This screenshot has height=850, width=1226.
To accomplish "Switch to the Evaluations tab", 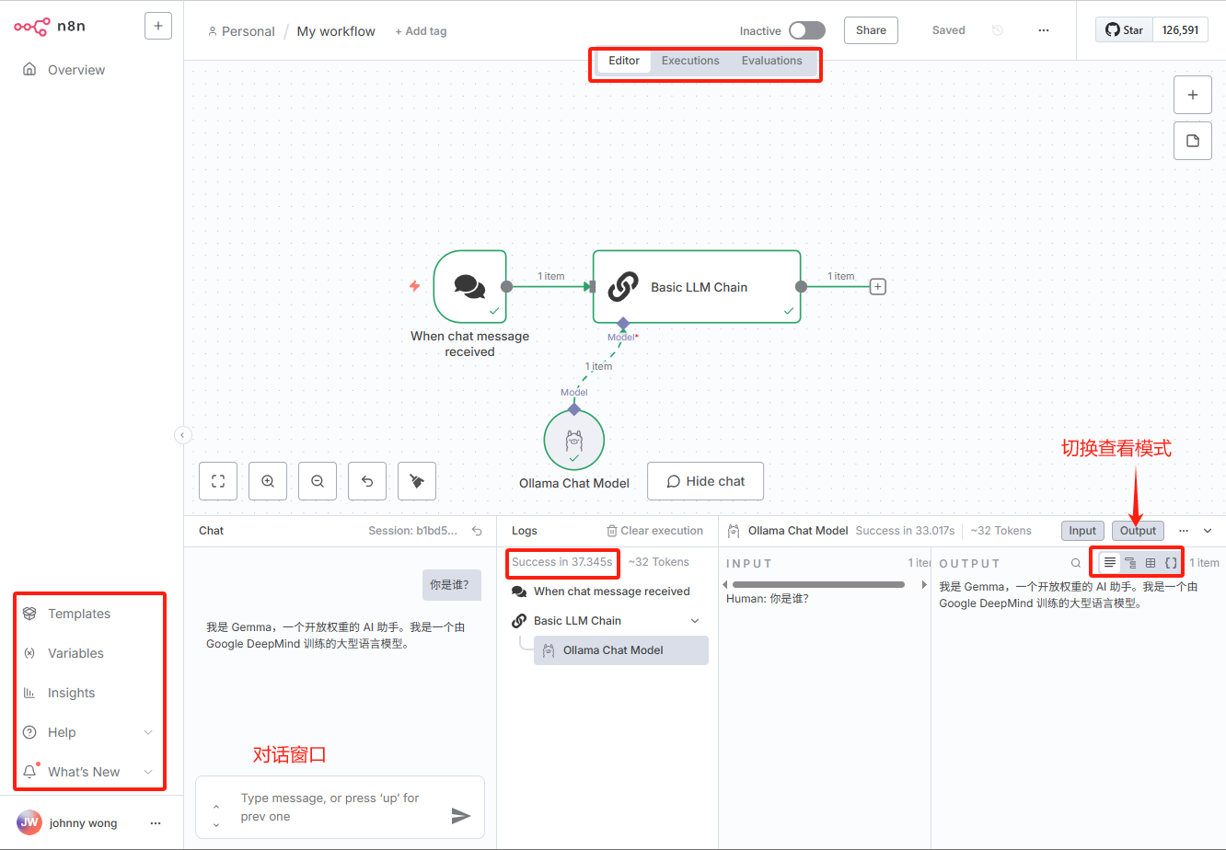I will [772, 61].
